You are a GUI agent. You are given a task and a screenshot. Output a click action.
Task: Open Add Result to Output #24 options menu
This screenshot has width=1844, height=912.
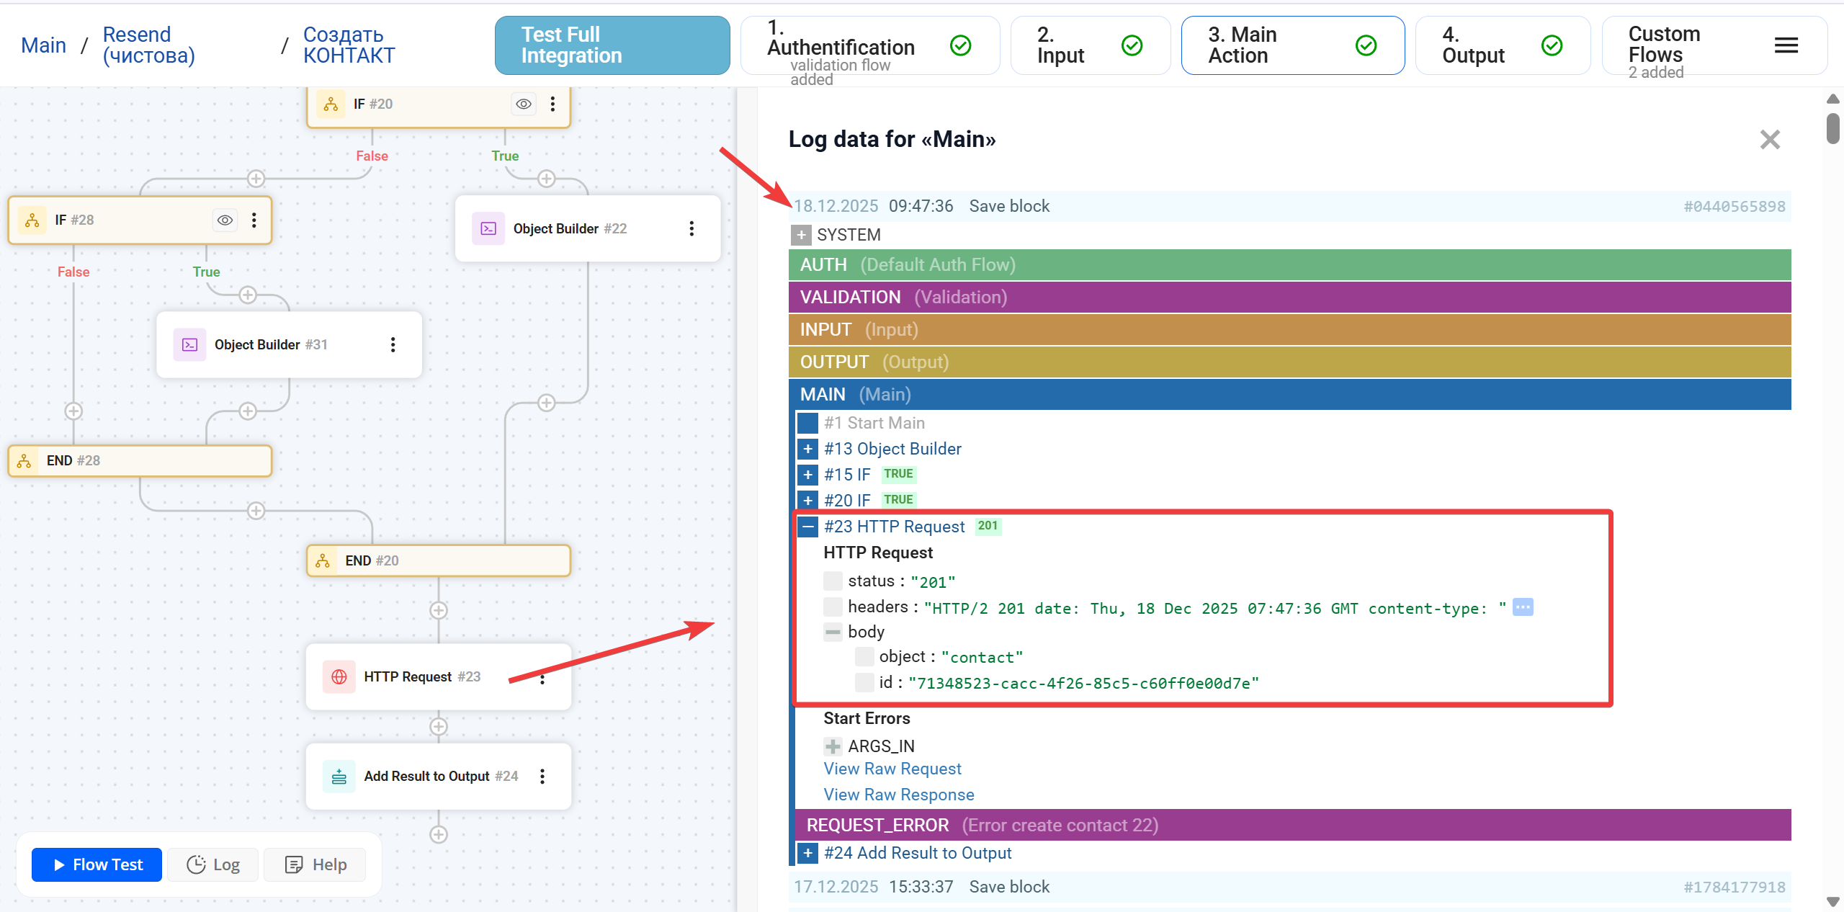point(542,776)
